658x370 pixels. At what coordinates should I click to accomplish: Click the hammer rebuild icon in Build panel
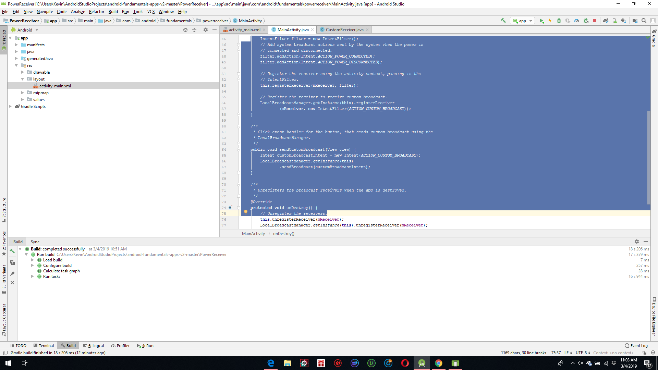pyautogui.click(x=12, y=251)
